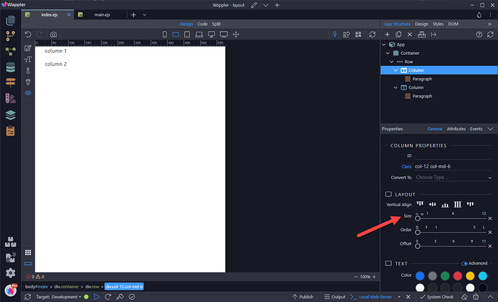Screen dimensions: 498x302
Task: Collapse the App tree node
Action: point(384,45)
